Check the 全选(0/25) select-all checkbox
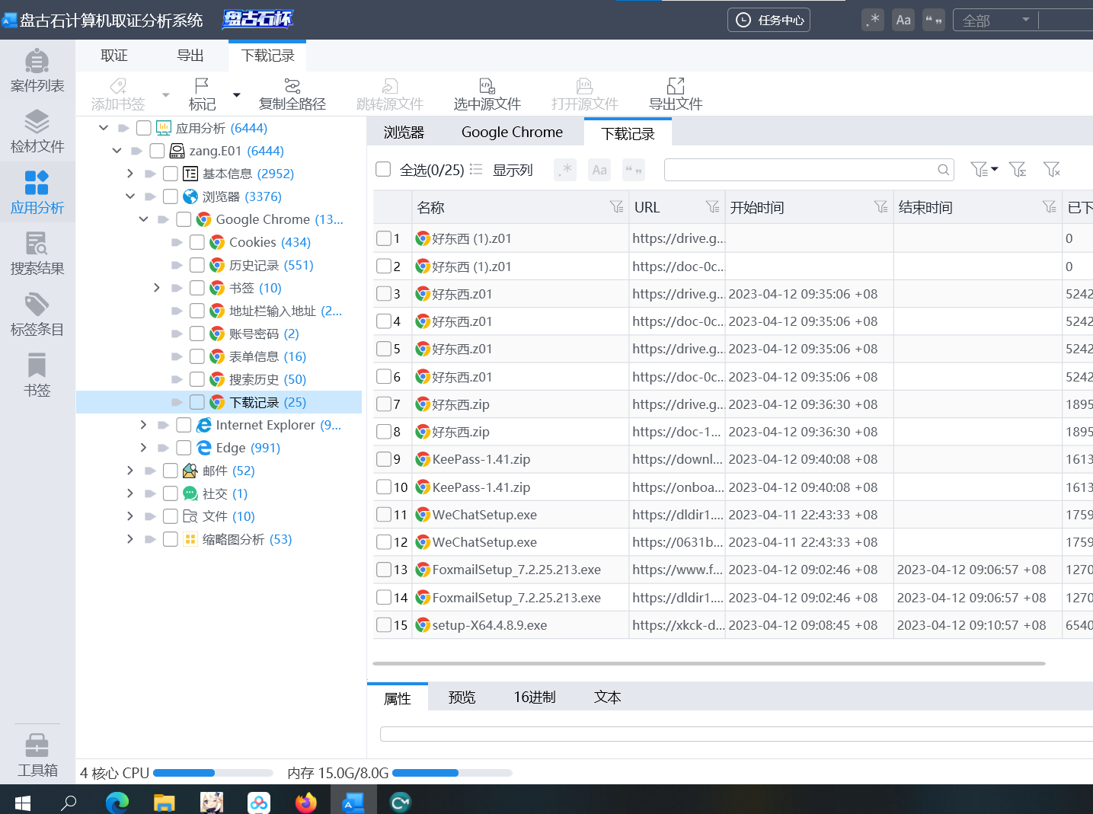Screen dimensions: 1093x814 tap(383, 169)
